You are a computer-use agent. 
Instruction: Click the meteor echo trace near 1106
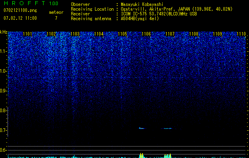tap(142, 128)
